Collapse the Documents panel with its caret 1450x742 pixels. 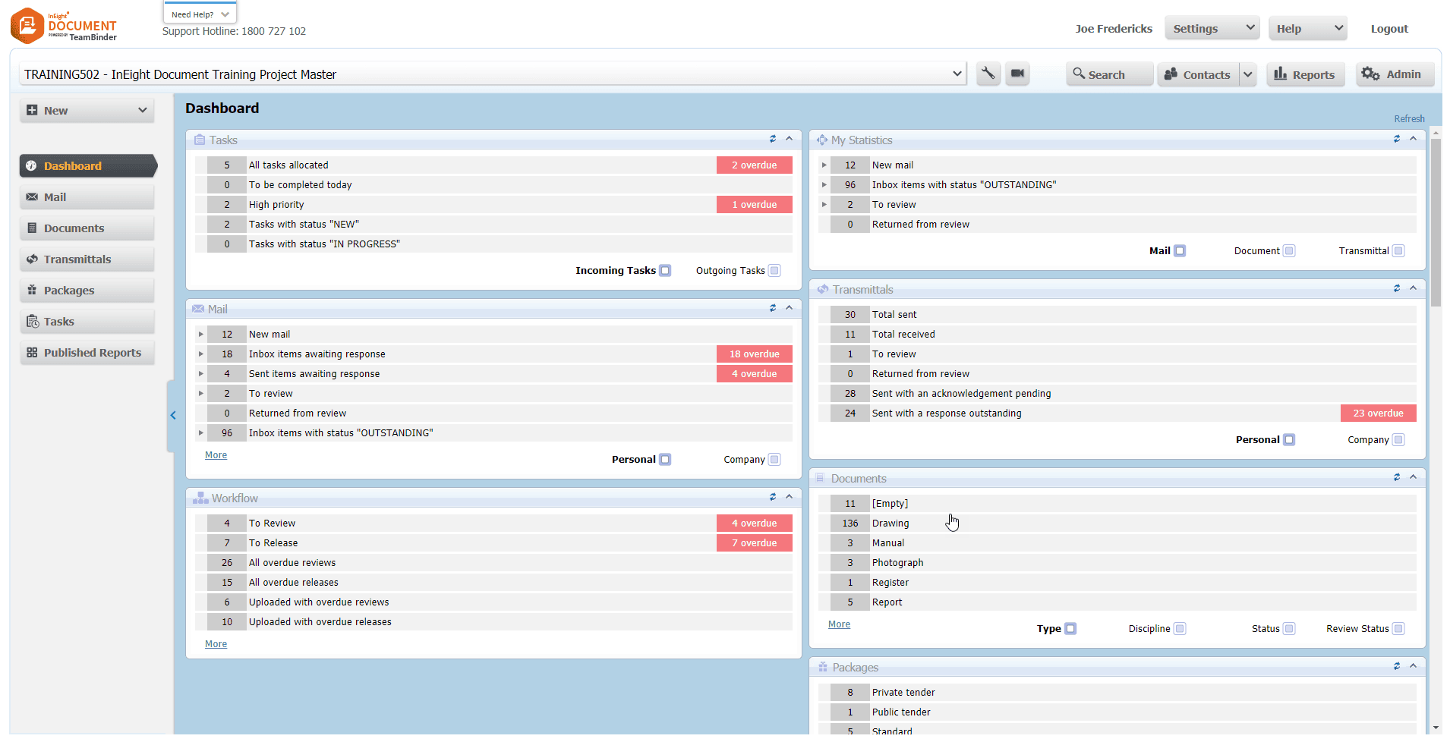[1414, 477]
